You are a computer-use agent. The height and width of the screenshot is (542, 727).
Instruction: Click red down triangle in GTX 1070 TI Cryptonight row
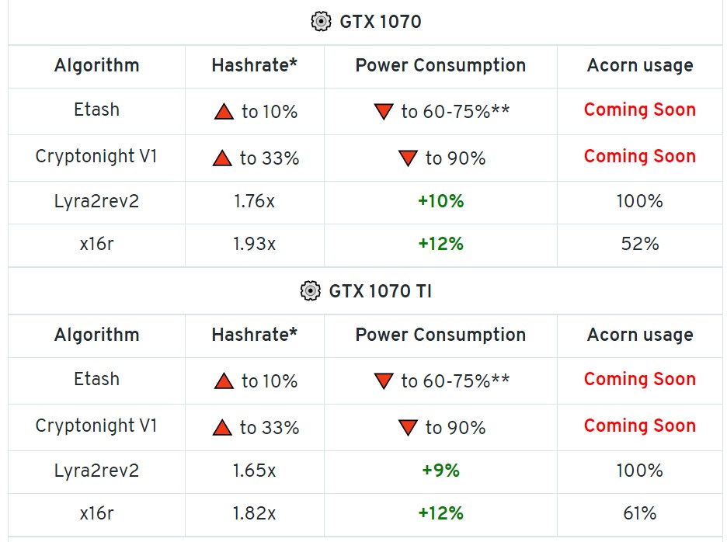pyautogui.click(x=408, y=428)
